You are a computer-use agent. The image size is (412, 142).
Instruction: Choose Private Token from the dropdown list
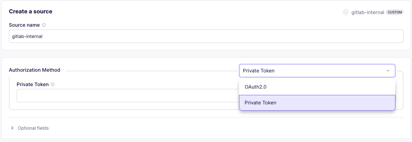pyautogui.click(x=317, y=103)
